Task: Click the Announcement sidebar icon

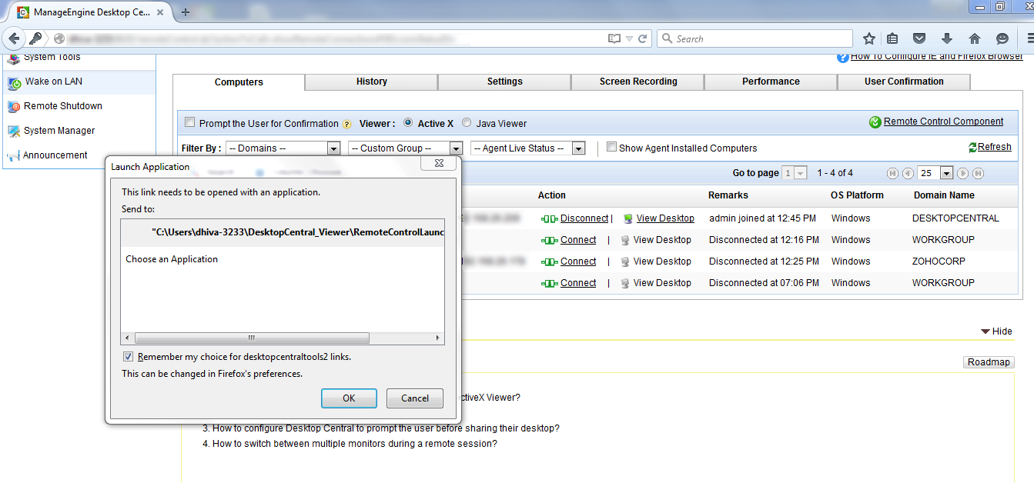Action: (14, 155)
